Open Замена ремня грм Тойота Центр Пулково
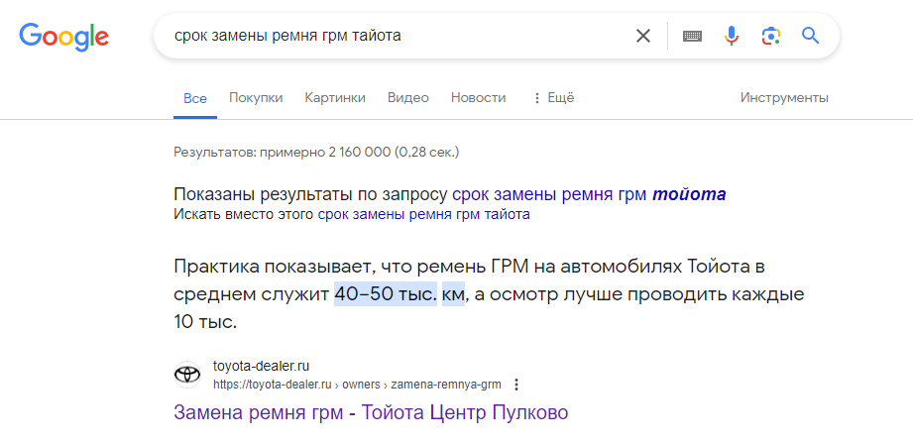This screenshot has height=444, width=913. (371, 412)
